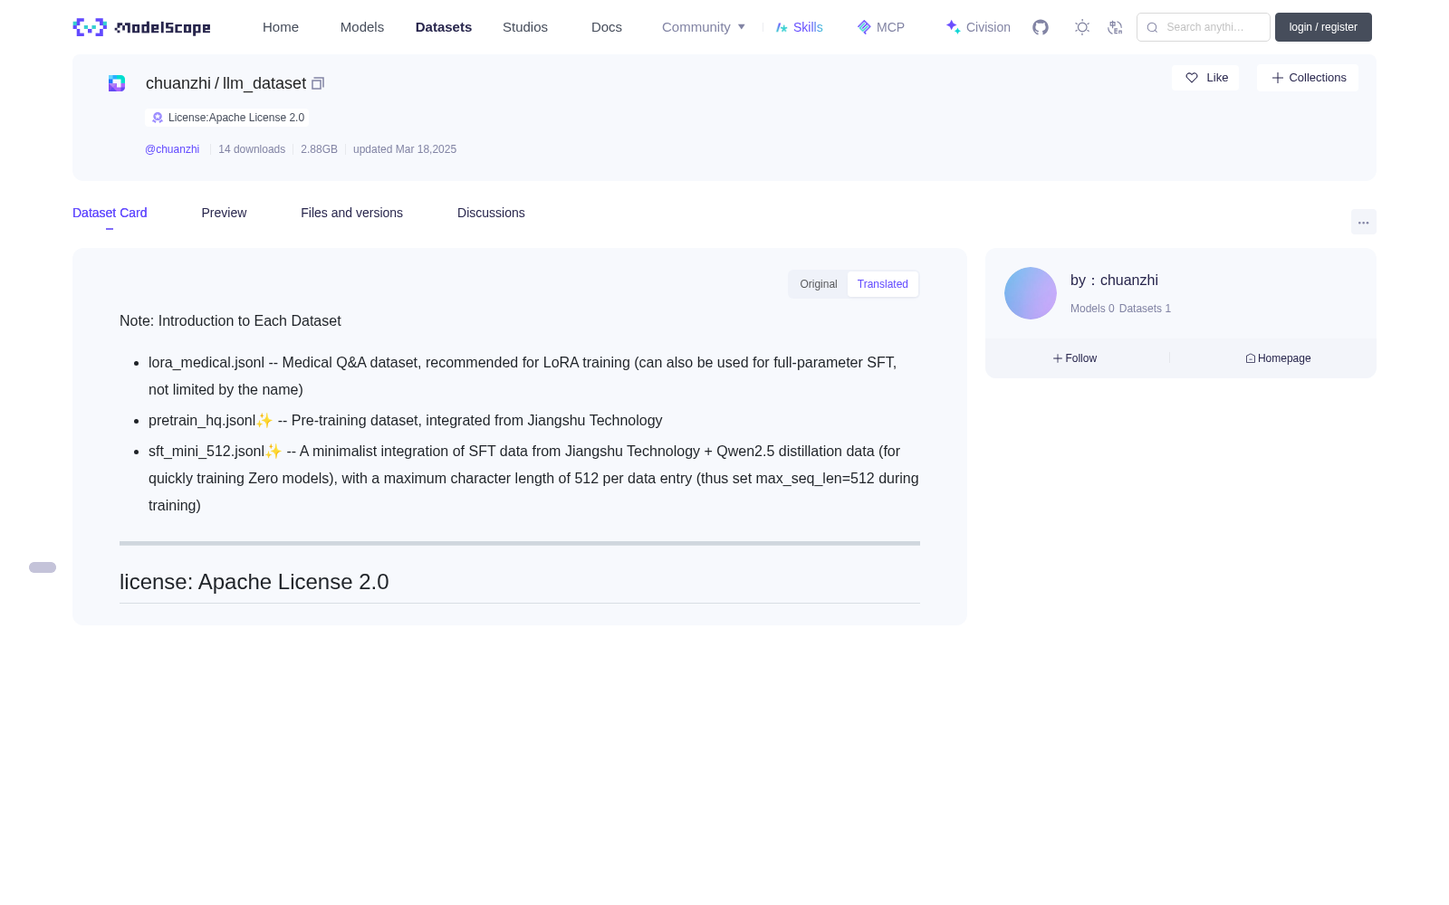Image resolution: width=1449 pixels, height=905 pixels.
Task: Go to Home page
Action: point(281,27)
